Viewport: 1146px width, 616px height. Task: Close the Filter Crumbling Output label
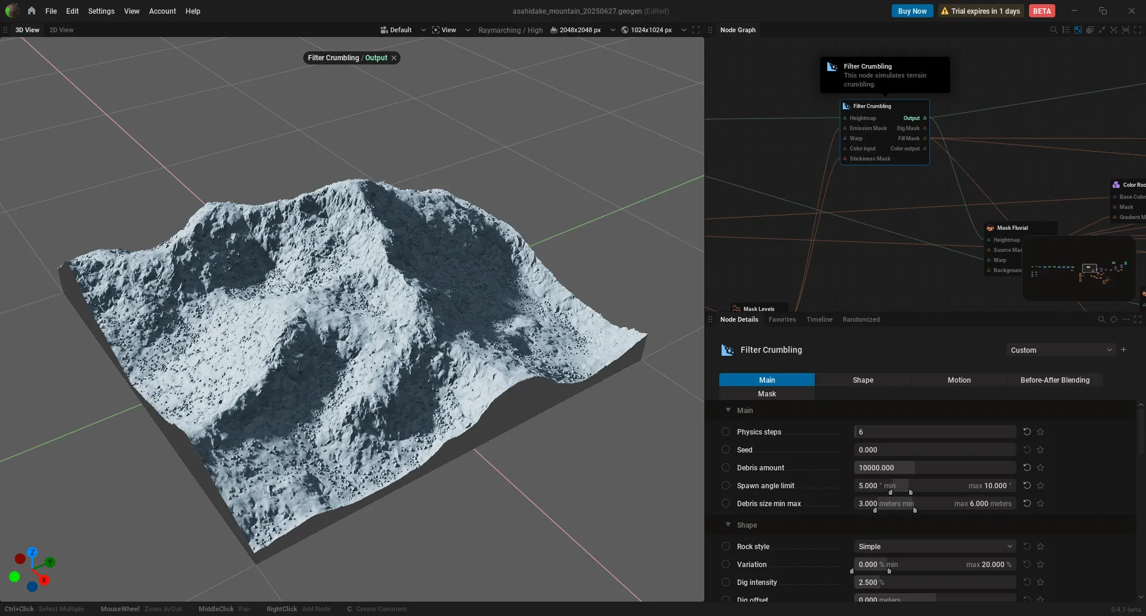click(394, 58)
